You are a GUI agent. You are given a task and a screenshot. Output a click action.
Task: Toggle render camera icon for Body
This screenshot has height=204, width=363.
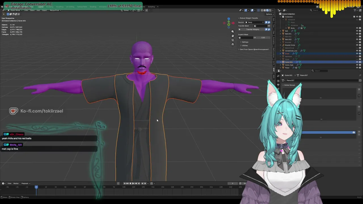pos(360,28)
